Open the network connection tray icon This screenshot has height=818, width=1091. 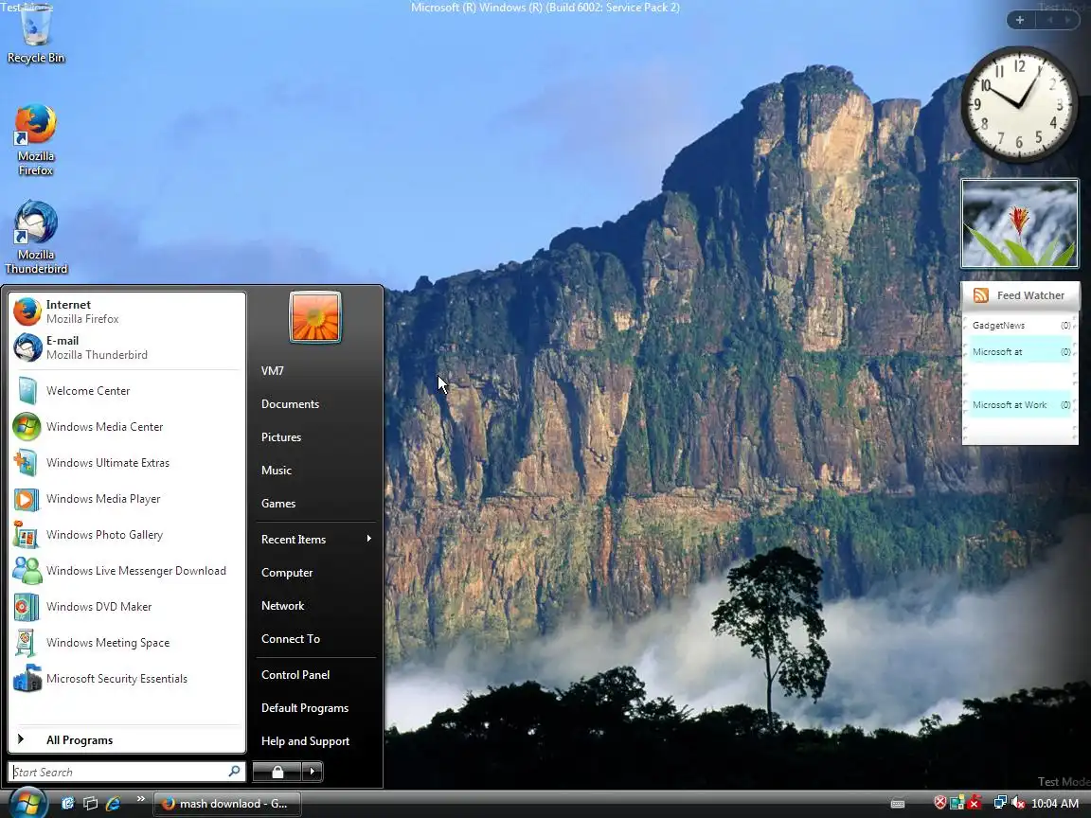tap(1000, 804)
